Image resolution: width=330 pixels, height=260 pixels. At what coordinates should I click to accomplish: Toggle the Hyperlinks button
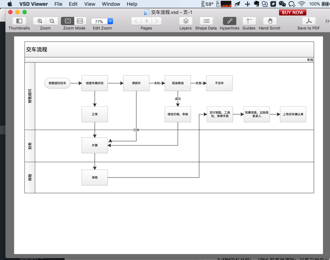pyautogui.click(x=230, y=21)
